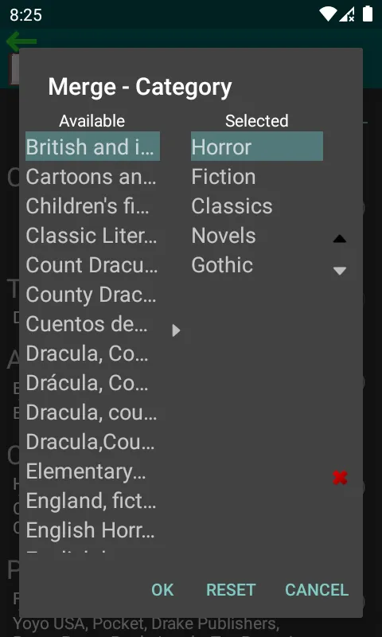Tap the green back arrow
The height and width of the screenshot is (637, 382).
21,41
